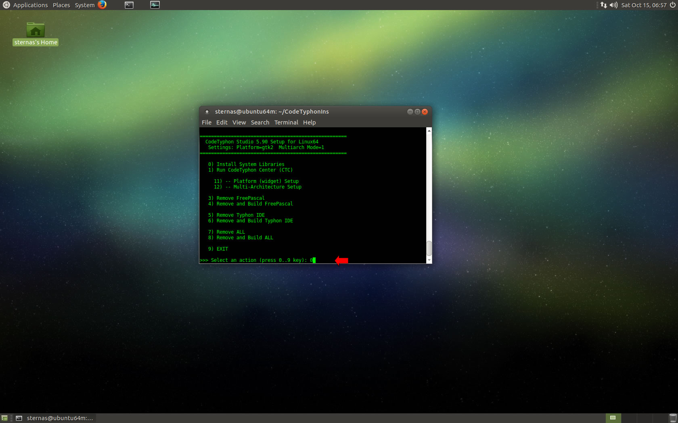Click the power shutdown icon

[672, 5]
